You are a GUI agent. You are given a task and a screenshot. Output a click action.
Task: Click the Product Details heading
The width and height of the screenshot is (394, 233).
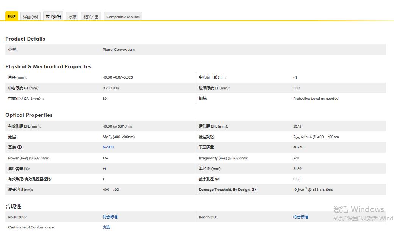click(25, 39)
